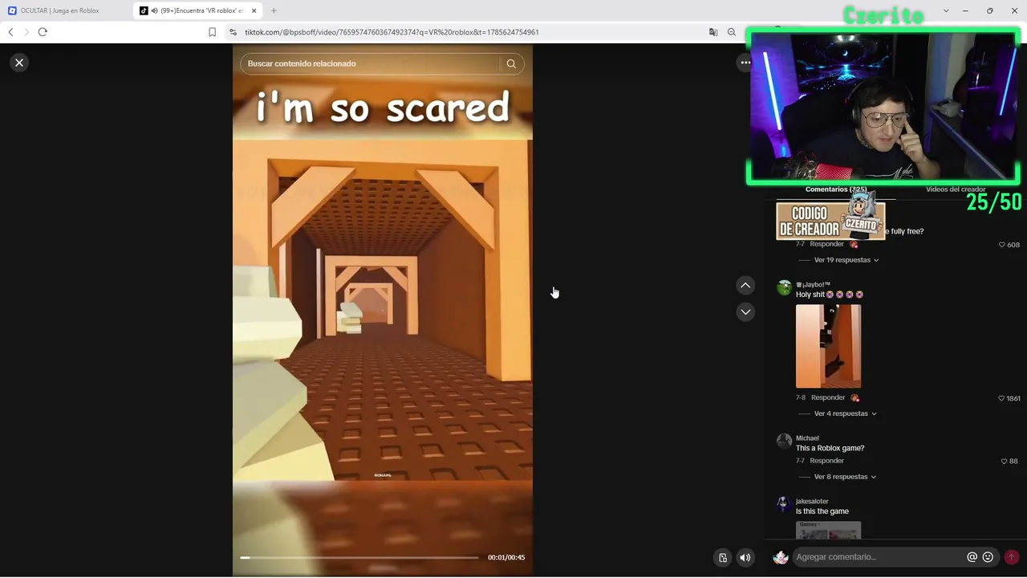Insert a mention with the @ icon
Viewport: 1027px width, 578px height.
pos(972,557)
